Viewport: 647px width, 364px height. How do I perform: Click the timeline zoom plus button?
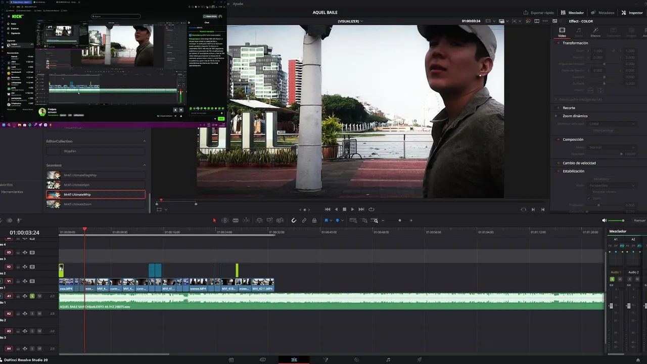tap(411, 220)
